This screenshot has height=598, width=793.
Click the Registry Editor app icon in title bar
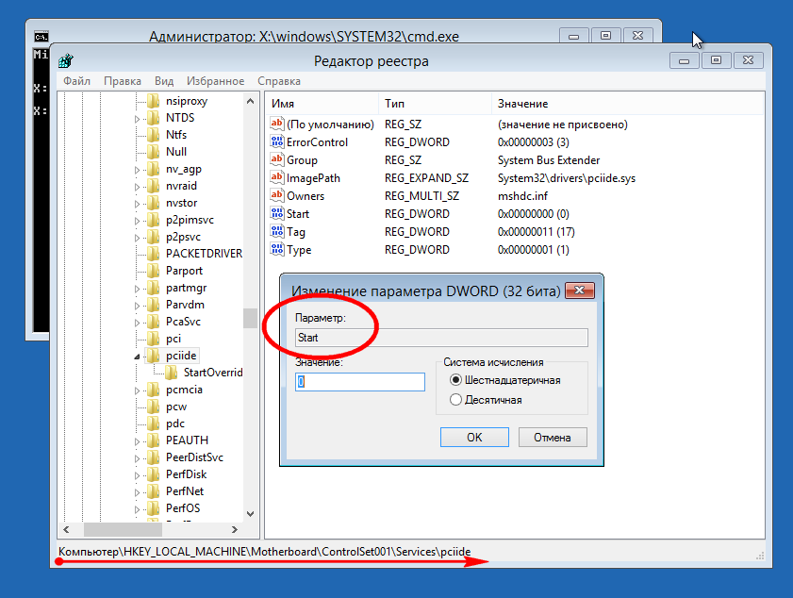click(66, 61)
